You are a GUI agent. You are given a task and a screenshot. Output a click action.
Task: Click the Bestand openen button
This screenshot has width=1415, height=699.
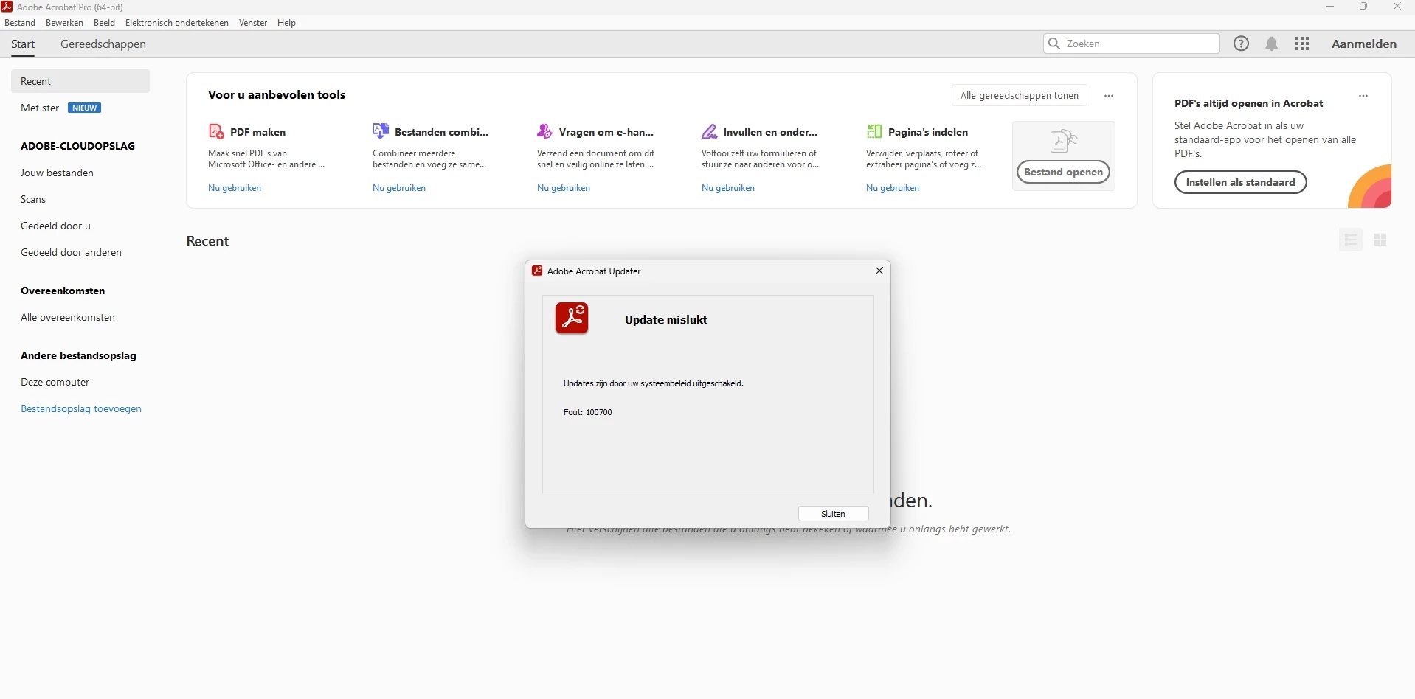1063,172
